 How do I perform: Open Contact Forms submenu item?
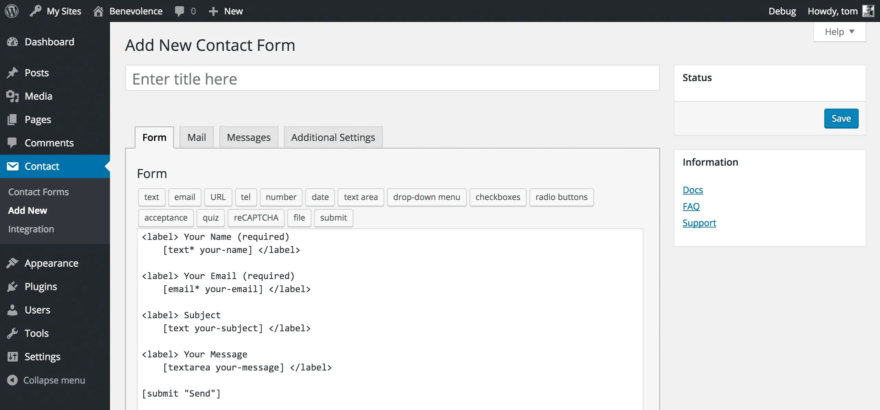[38, 192]
